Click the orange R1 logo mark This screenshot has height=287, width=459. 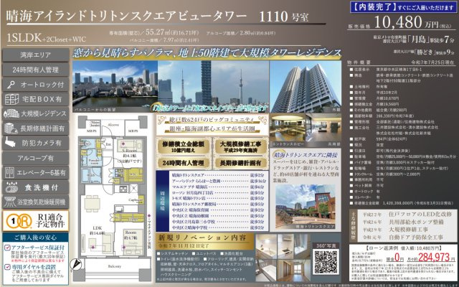(19, 221)
